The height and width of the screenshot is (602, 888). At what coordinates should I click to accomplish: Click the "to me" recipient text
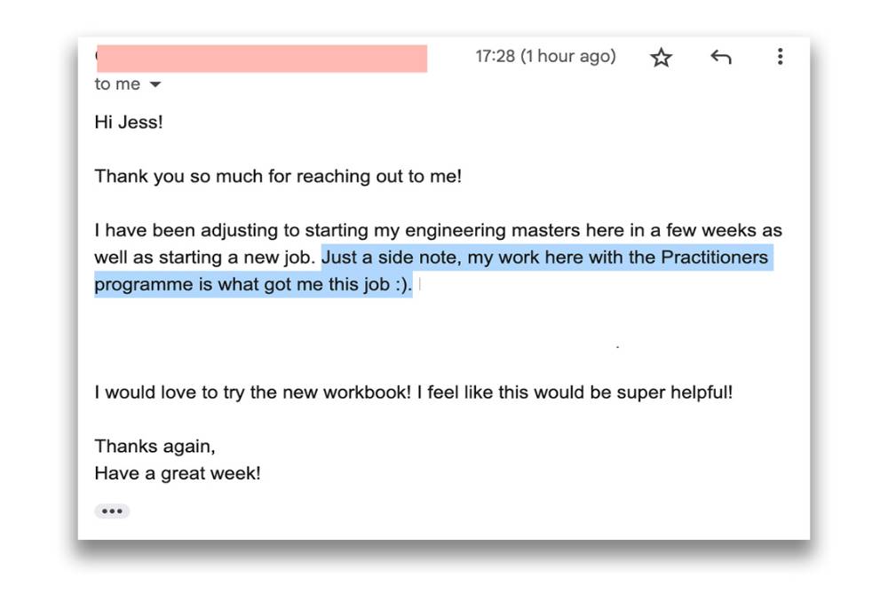pos(117,84)
